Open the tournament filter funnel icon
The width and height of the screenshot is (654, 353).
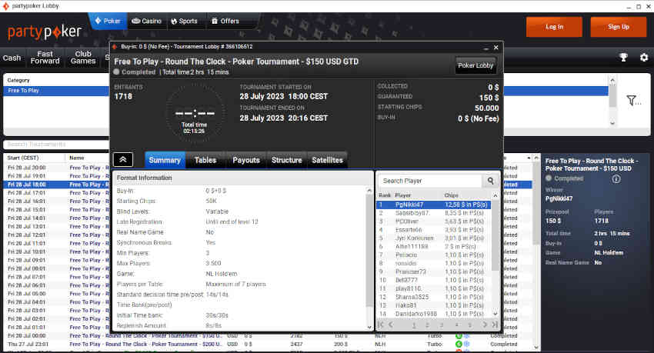[633, 101]
